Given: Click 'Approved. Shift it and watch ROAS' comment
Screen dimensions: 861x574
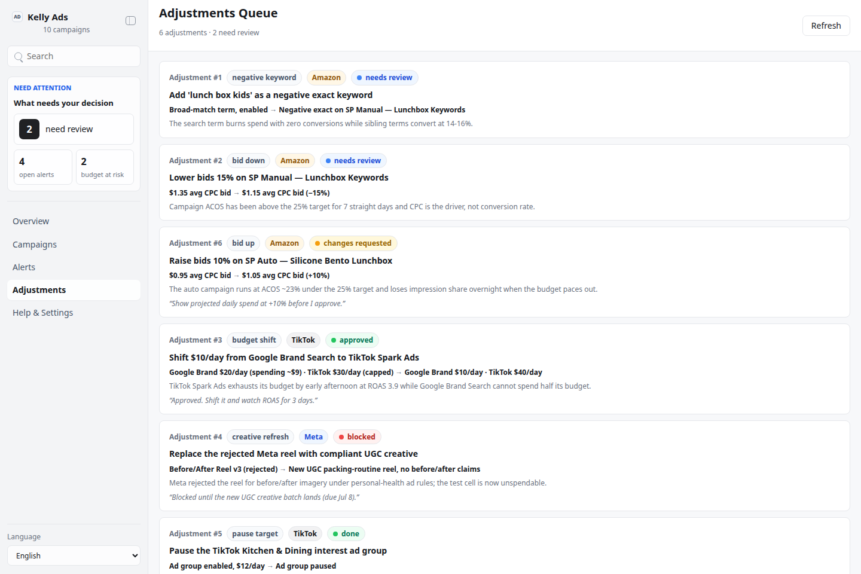Looking at the screenshot, I should tap(243, 401).
